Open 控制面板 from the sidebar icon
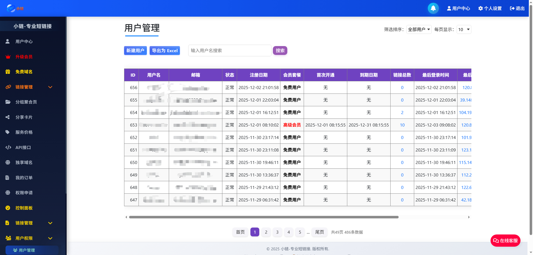 (7, 208)
